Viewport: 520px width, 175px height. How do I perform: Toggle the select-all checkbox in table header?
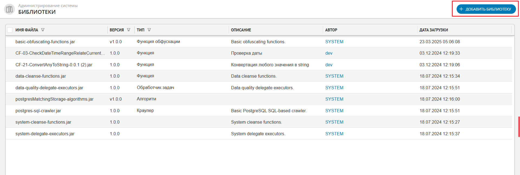[10, 30]
